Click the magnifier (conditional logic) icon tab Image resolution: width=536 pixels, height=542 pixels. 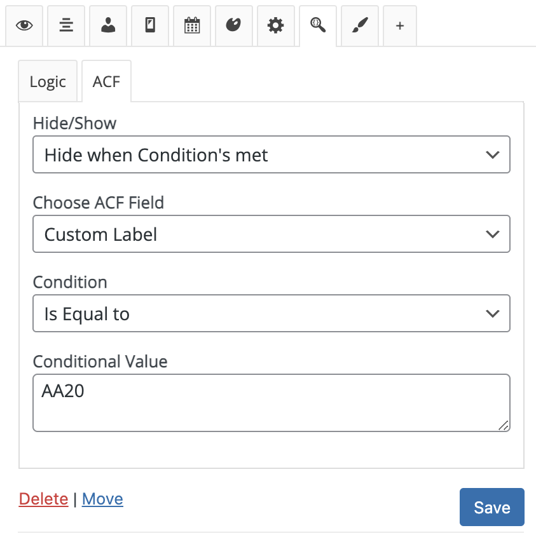(317, 25)
